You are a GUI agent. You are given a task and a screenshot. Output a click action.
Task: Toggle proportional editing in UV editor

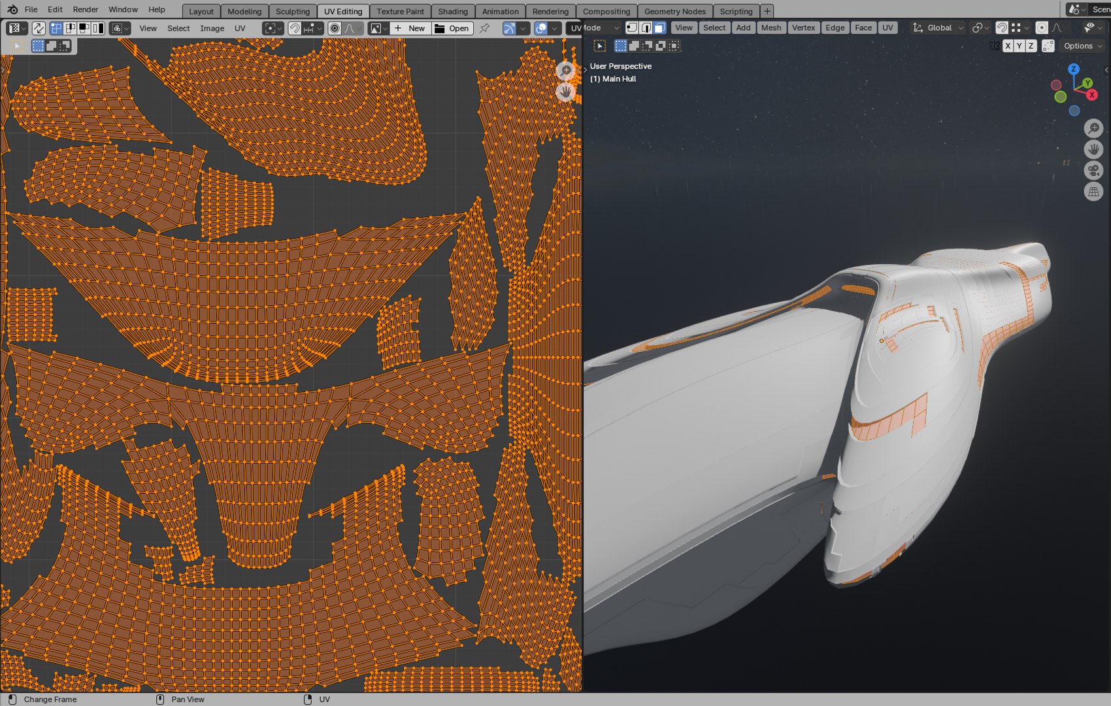point(335,28)
